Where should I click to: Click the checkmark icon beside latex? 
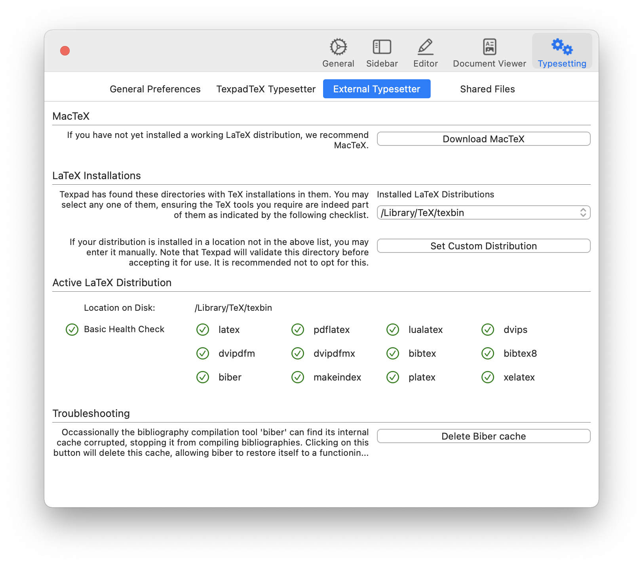point(203,329)
